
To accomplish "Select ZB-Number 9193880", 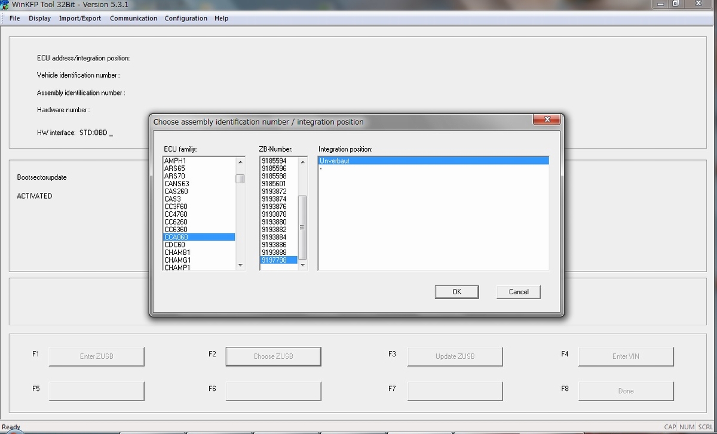I will click(278, 222).
